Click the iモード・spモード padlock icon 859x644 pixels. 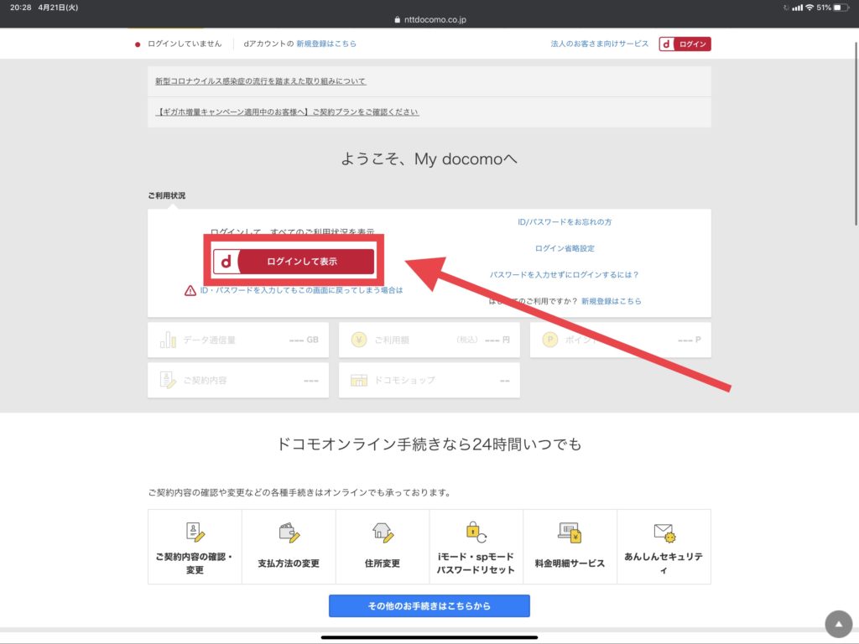click(x=476, y=532)
